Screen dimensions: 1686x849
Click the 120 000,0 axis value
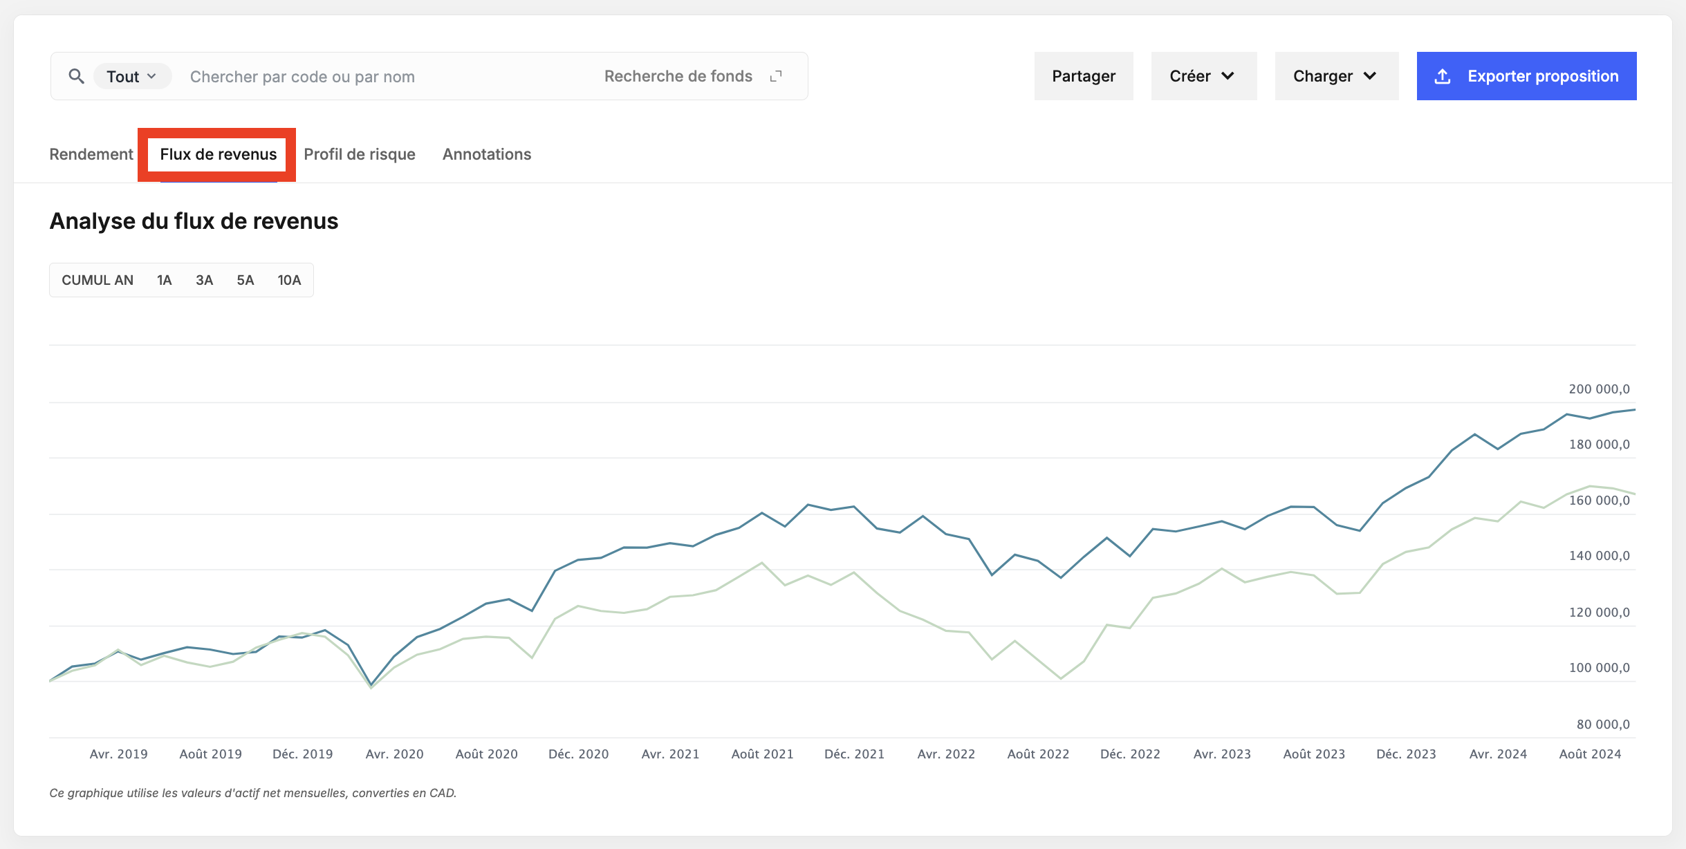pyautogui.click(x=1599, y=613)
